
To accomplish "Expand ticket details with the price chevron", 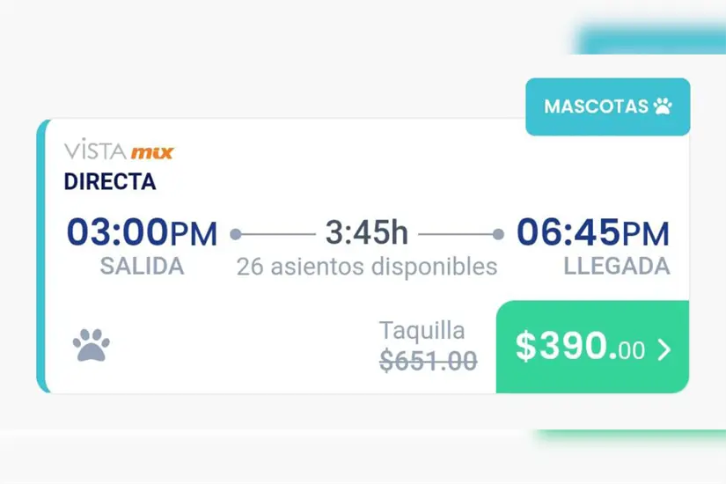I will click(664, 349).
